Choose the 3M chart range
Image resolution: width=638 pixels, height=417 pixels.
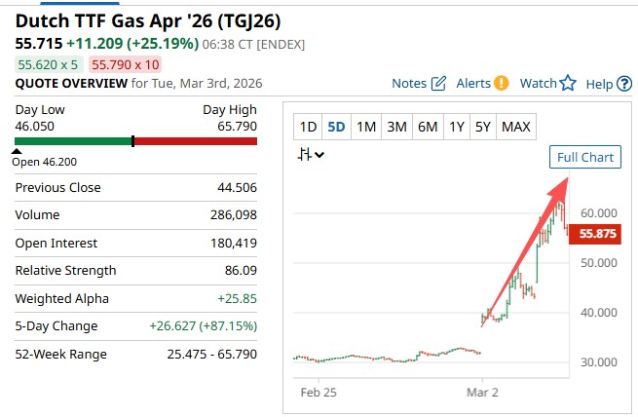[395, 127]
